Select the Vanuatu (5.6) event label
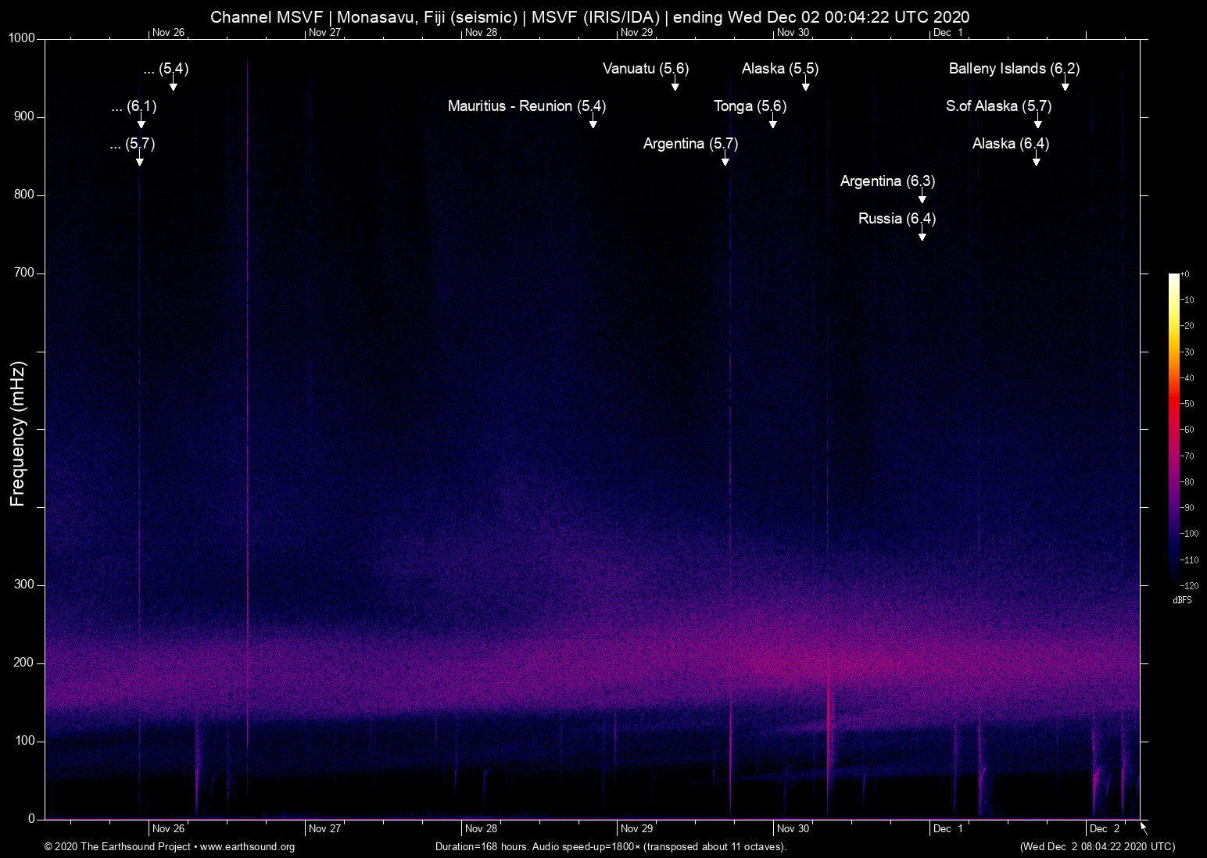The width and height of the screenshot is (1207, 858). coord(646,69)
